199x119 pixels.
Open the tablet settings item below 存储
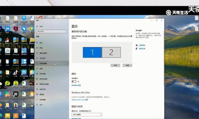click(x=52, y=74)
